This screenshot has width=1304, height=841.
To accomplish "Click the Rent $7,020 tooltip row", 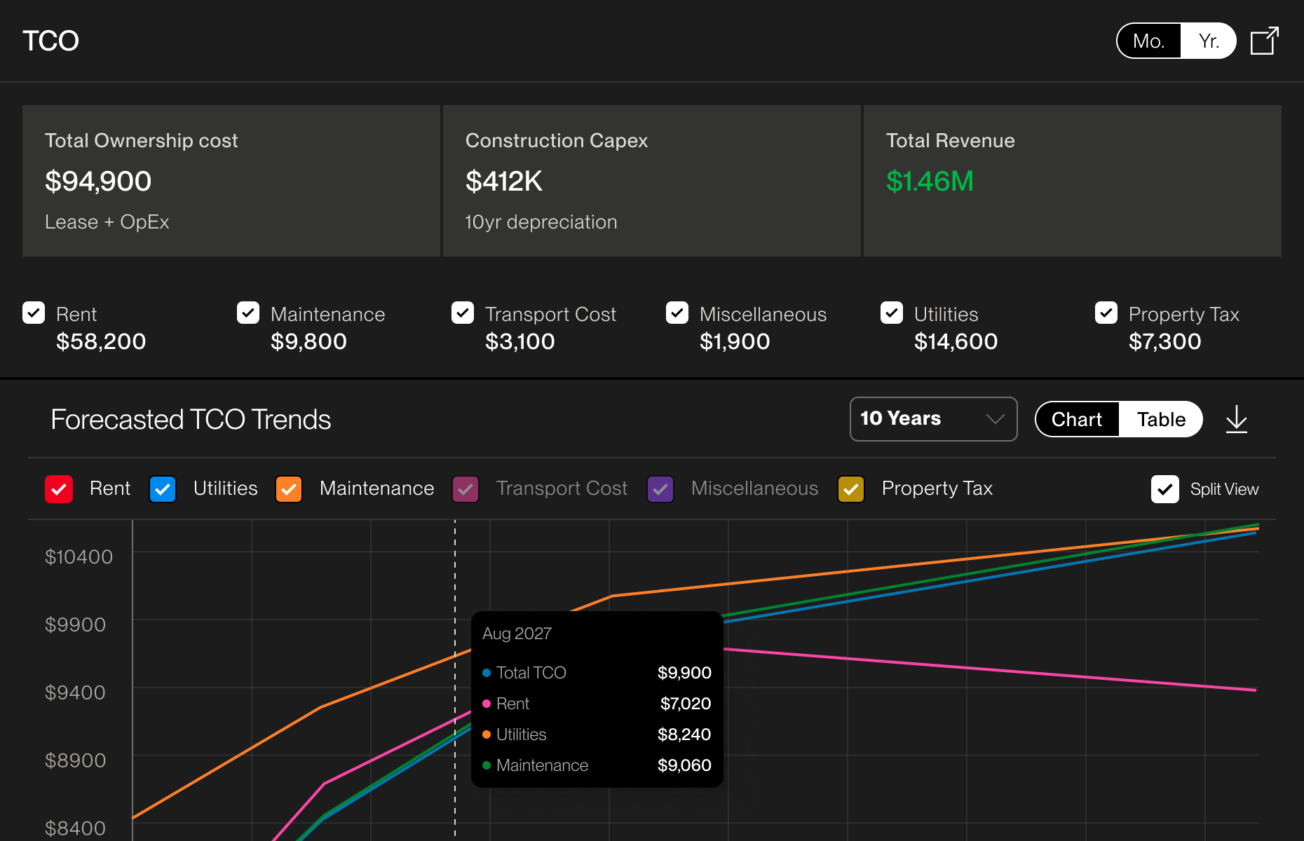I will 597,704.
